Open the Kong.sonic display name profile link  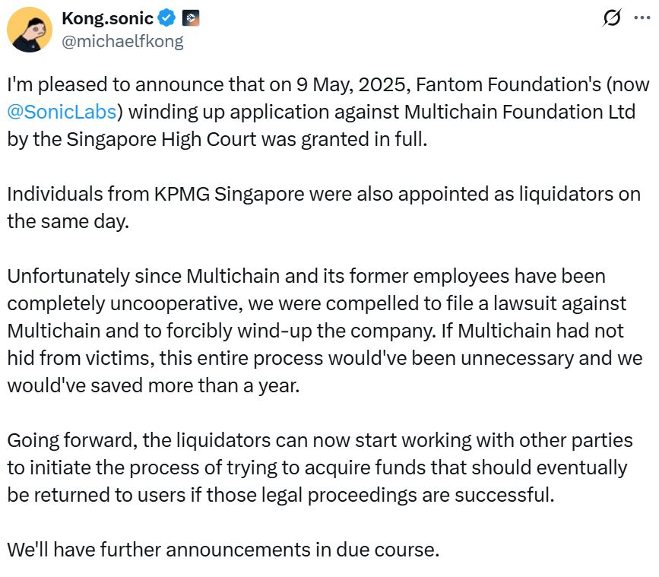click(107, 17)
